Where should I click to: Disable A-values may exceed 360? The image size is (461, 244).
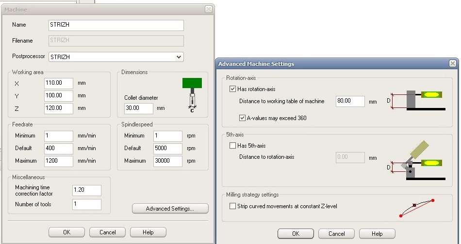click(242, 118)
